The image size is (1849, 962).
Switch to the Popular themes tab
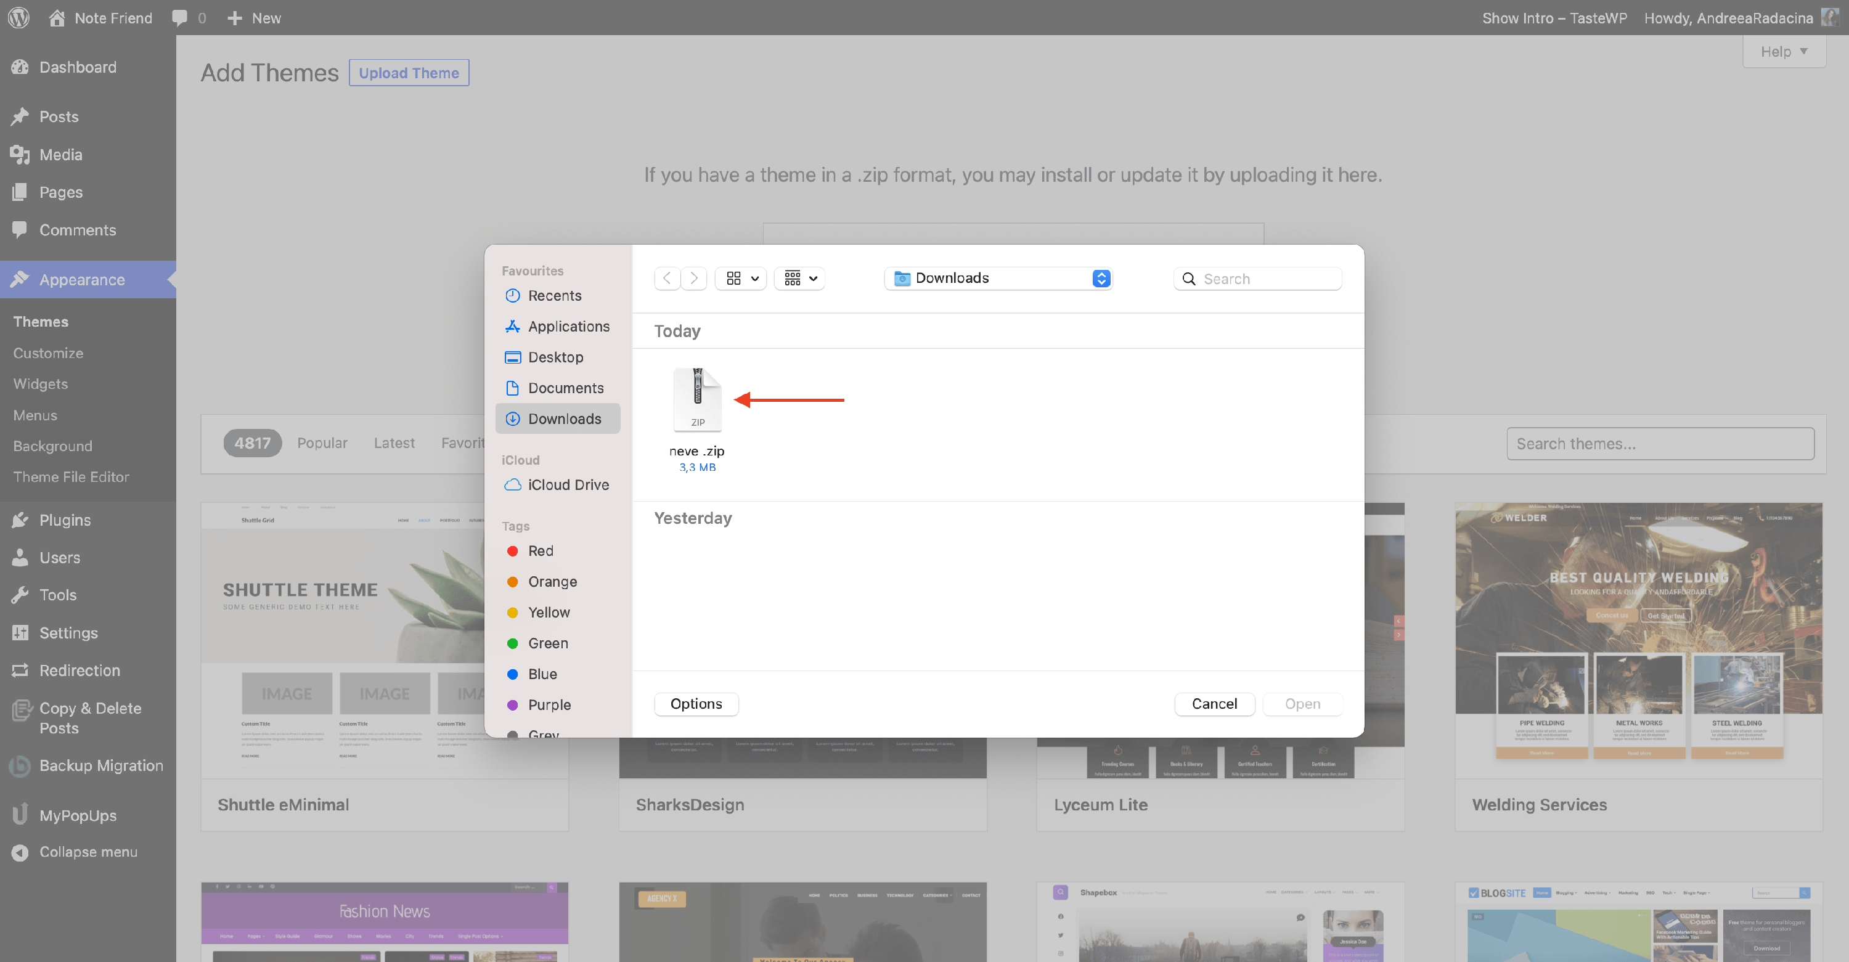(322, 443)
